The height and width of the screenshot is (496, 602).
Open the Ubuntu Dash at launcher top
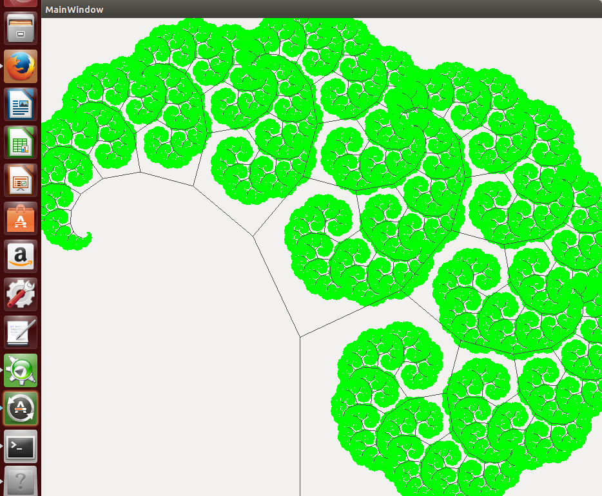click(x=21, y=3)
